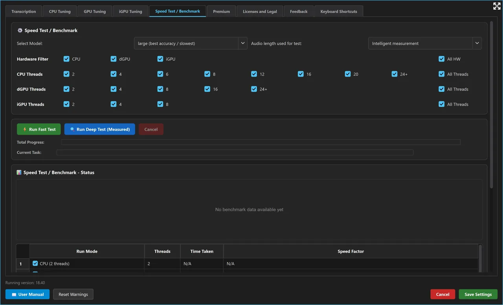Image resolution: width=503 pixels, height=305 pixels.
Task: Switch to the Transcription tab
Action: 24,11
